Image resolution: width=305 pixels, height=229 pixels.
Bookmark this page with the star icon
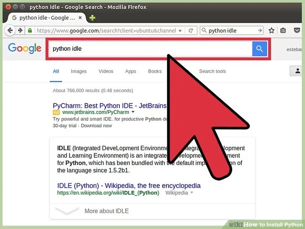point(271,30)
